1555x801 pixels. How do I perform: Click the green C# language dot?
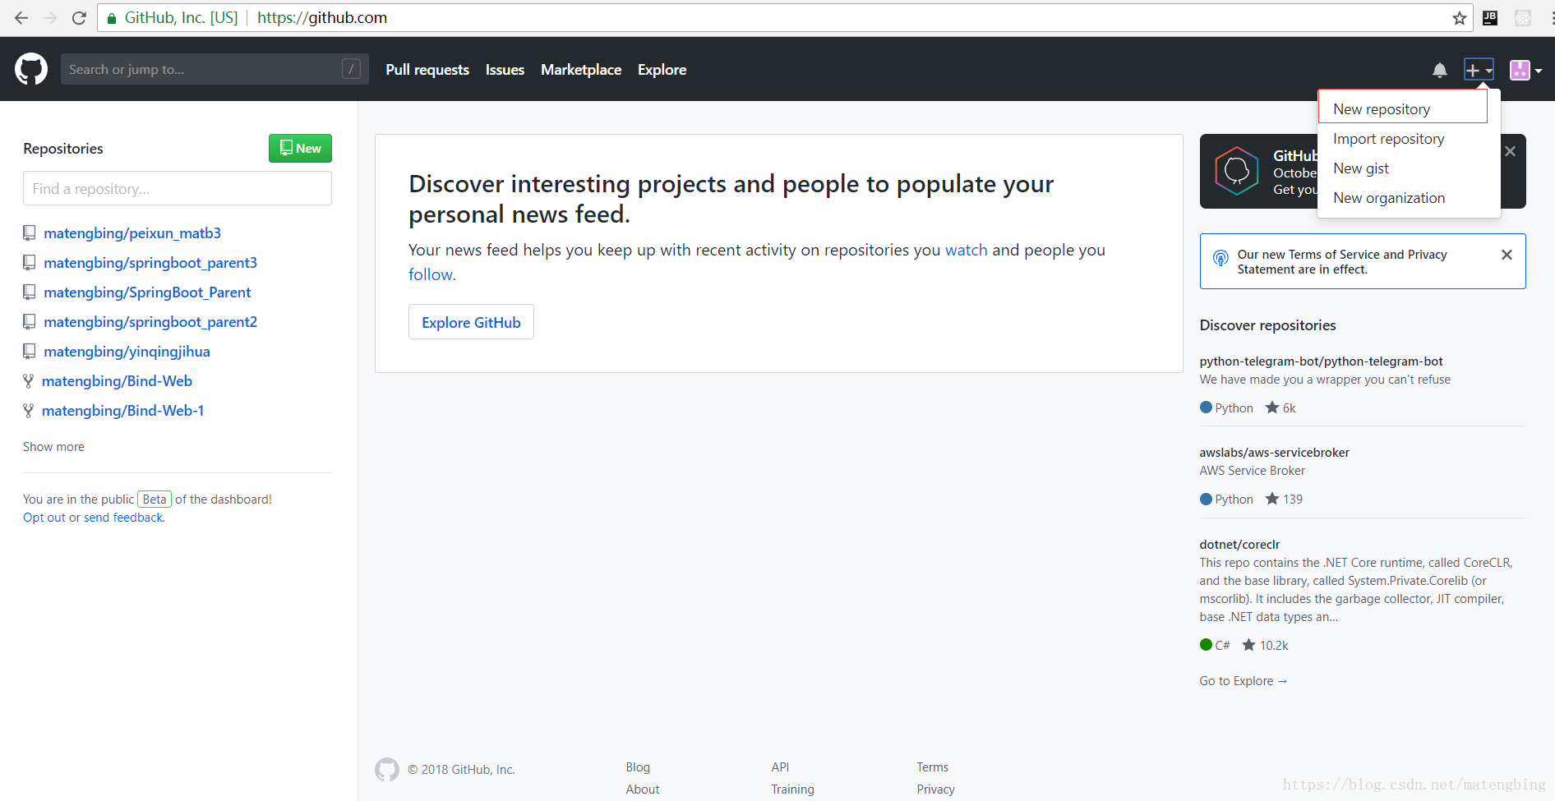tap(1206, 645)
